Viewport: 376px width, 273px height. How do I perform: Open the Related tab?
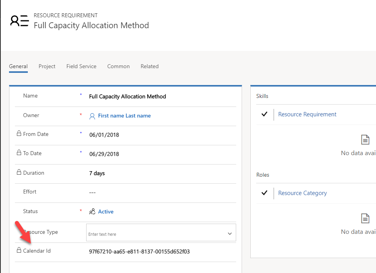click(x=150, y=67)
